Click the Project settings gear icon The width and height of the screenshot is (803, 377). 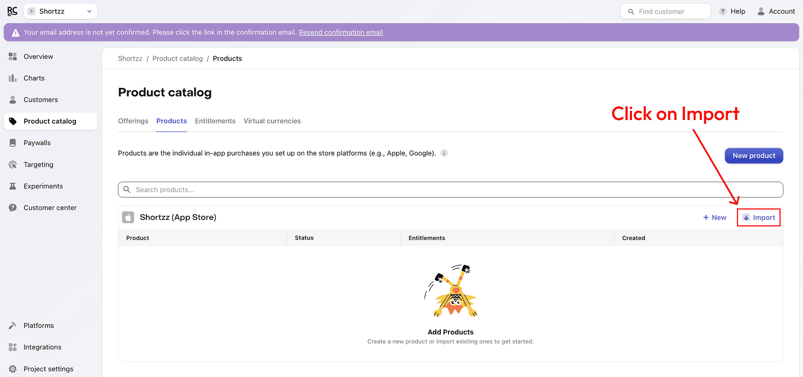coord(13,369)
